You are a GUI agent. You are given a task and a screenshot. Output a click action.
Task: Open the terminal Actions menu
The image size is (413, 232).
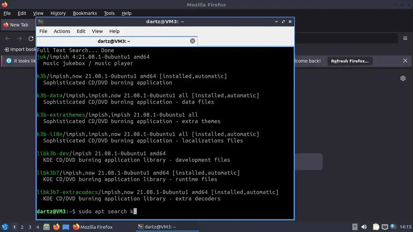[62, 31]
